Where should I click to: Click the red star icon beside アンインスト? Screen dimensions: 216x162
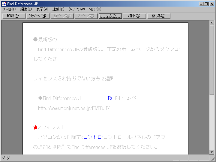click(35, 127)
